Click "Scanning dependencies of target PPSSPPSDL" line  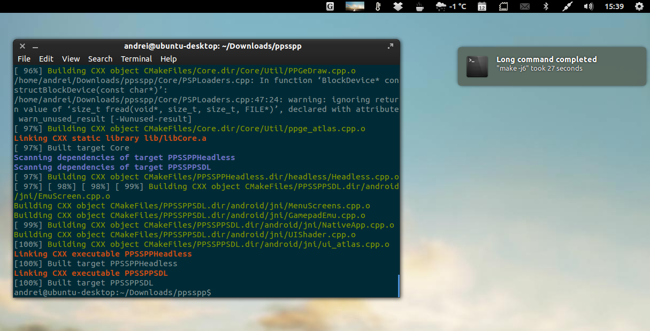point(112,167)
